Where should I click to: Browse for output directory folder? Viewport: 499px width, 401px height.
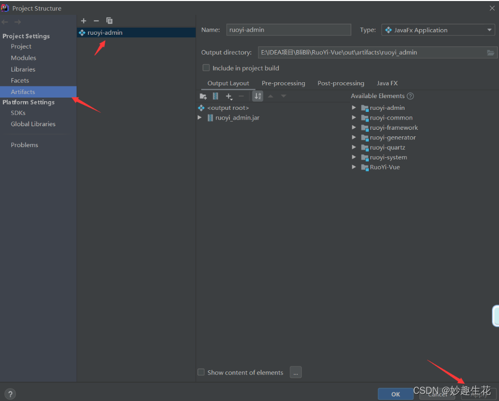491,53
